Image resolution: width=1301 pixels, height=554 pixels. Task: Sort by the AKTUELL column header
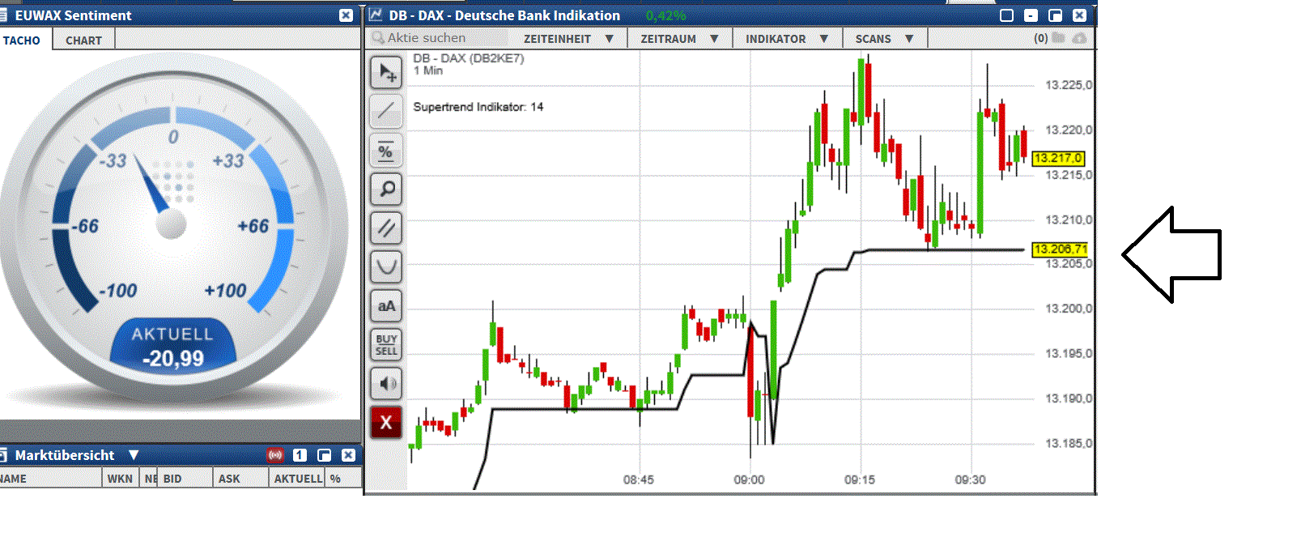[x=297, y=479]
